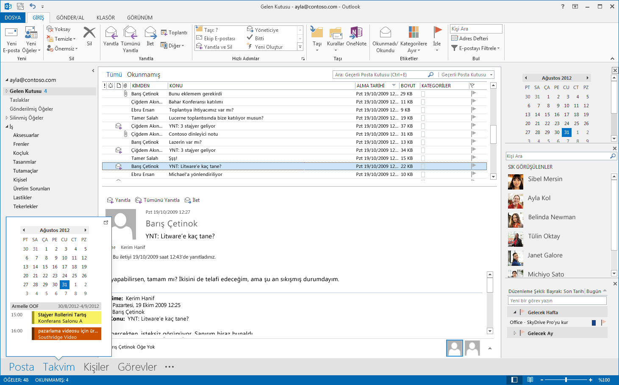Toggle category box for 'Bahar Konferansı katılımı'

coord(423,102)
